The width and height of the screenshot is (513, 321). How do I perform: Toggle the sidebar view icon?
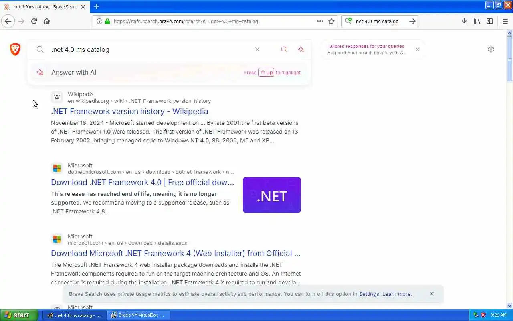tap(490, 21)
